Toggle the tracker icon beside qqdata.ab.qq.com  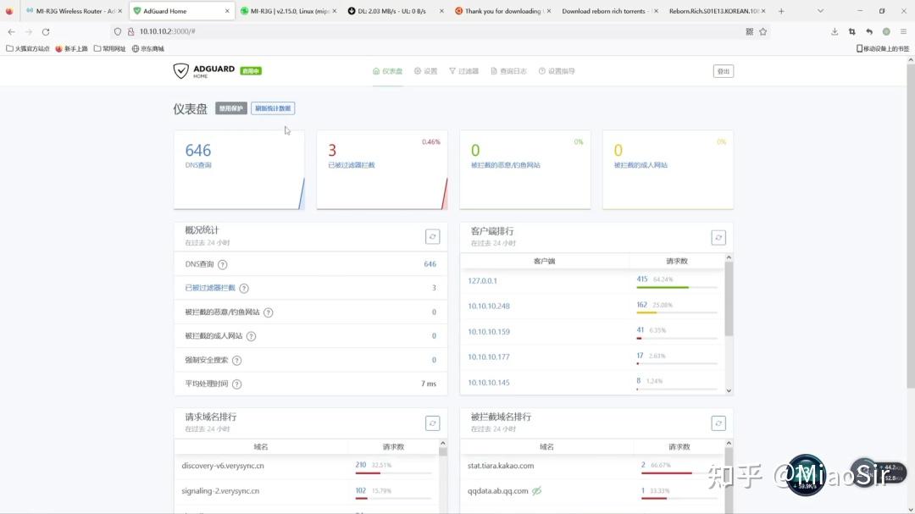(536, 490)
